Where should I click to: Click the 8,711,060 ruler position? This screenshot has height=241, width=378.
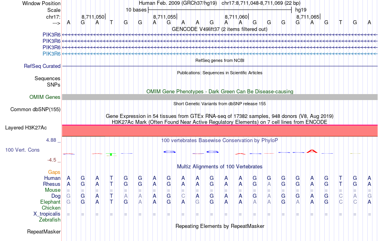pos(236,17)
